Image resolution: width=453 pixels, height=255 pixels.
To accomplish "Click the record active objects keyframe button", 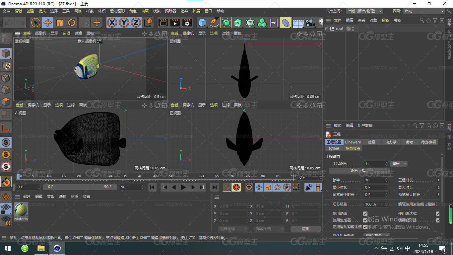I will tap(227, 187).
